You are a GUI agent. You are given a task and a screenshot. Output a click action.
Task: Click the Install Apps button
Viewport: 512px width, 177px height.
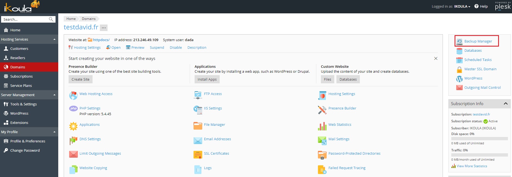(207, 79)
